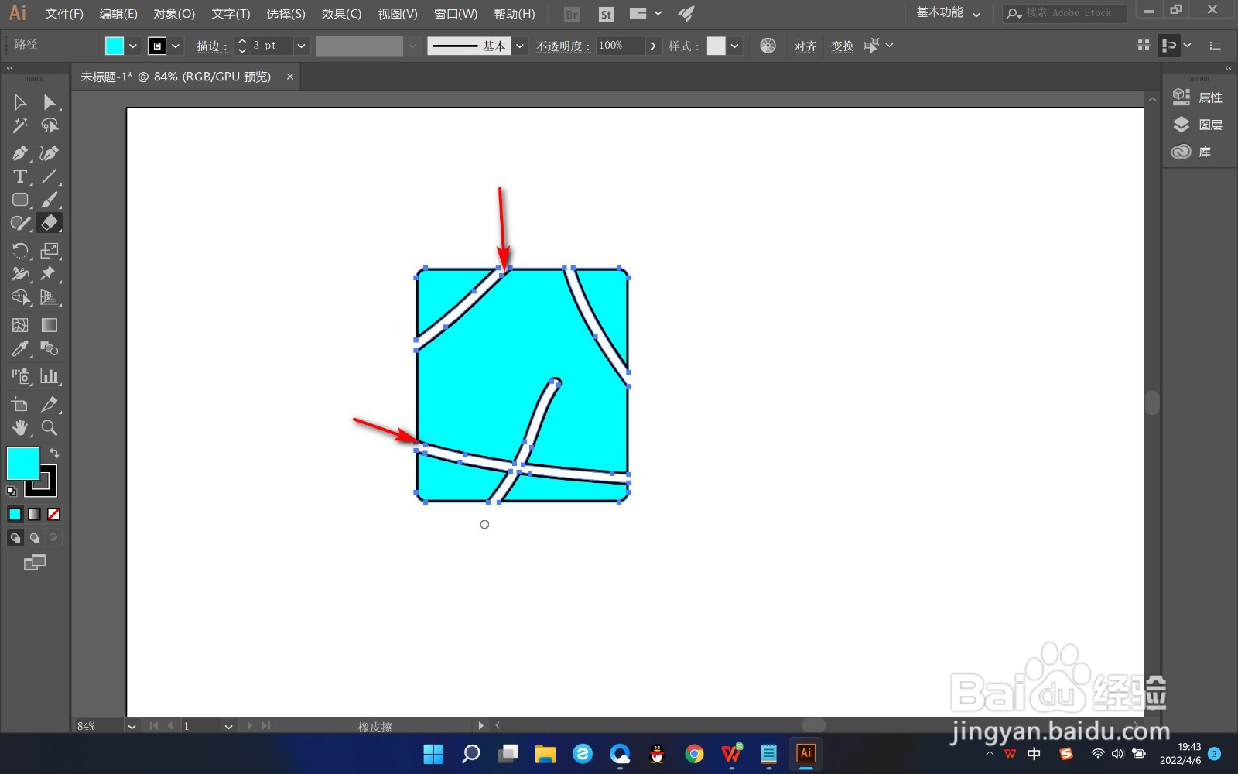Apply solid color mode button
Image resolution: width=1238 pixels, height=774 pixels.
[15, 514]
